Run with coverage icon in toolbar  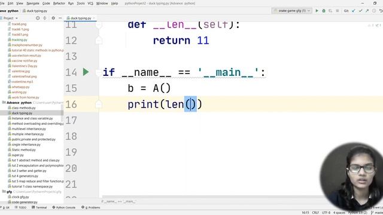point(330,11)
